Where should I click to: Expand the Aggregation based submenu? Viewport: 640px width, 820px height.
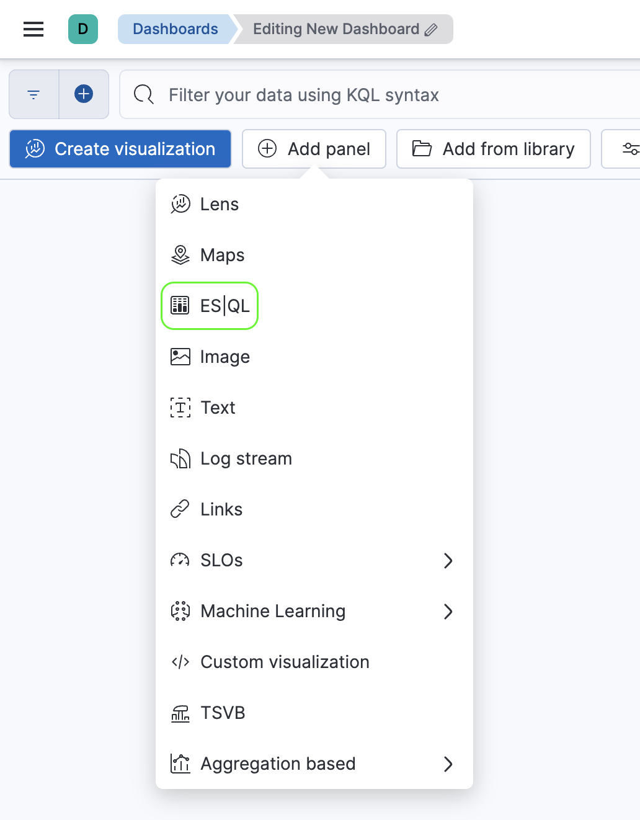coord(448,764)
